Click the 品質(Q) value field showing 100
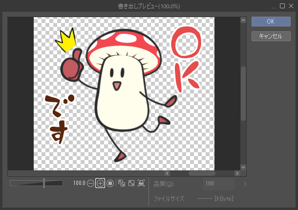The height and width of the screenshot is (210, 298). [218, 184]
